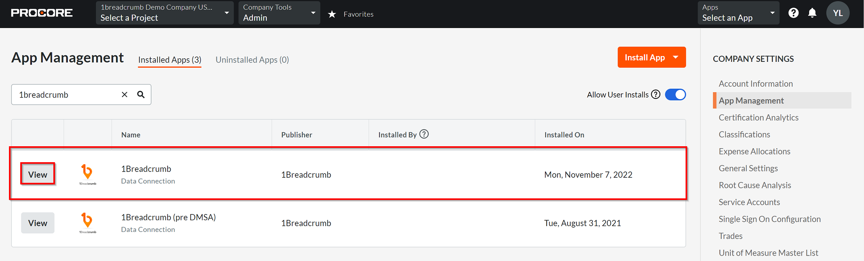Image resolution: width=864 pixels, height=261 pixels.
Task: Switch to the Installed Apps (3) tab
Action: (x=170, y=60)
